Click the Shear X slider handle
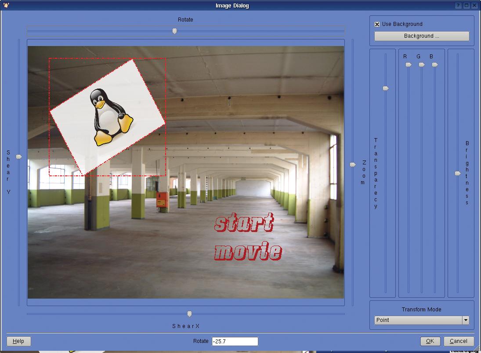This screenshot has height=353, width=481. click(x=190, y=314)
